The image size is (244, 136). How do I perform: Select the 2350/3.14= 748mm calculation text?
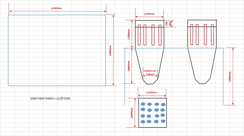(x=150, y=73)
